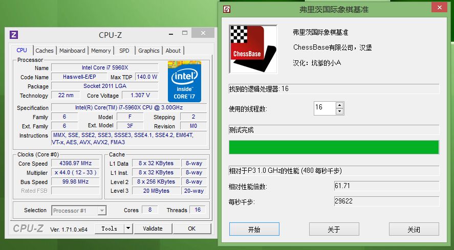Screen dimensions: 454x250
Task: Click the Tools button in CPU-Z
Action: tap(110, 229)
